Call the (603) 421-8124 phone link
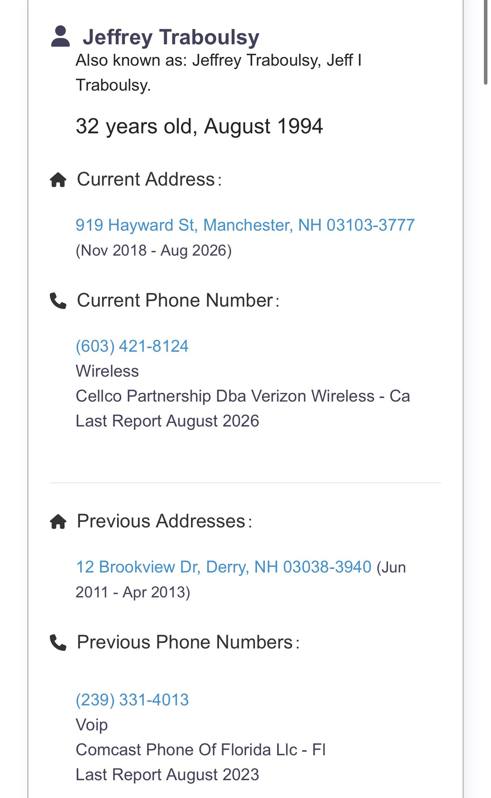The image size is (491, 798). (132, 346)
